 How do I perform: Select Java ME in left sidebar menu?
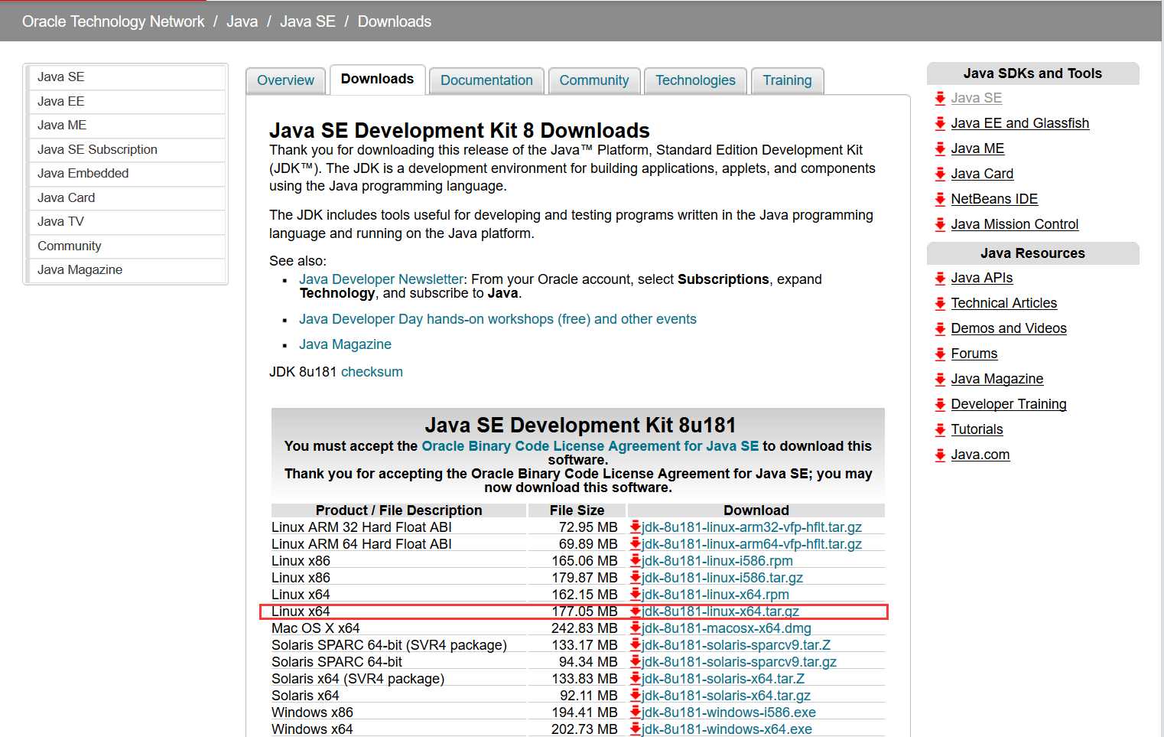pos(127,125)
